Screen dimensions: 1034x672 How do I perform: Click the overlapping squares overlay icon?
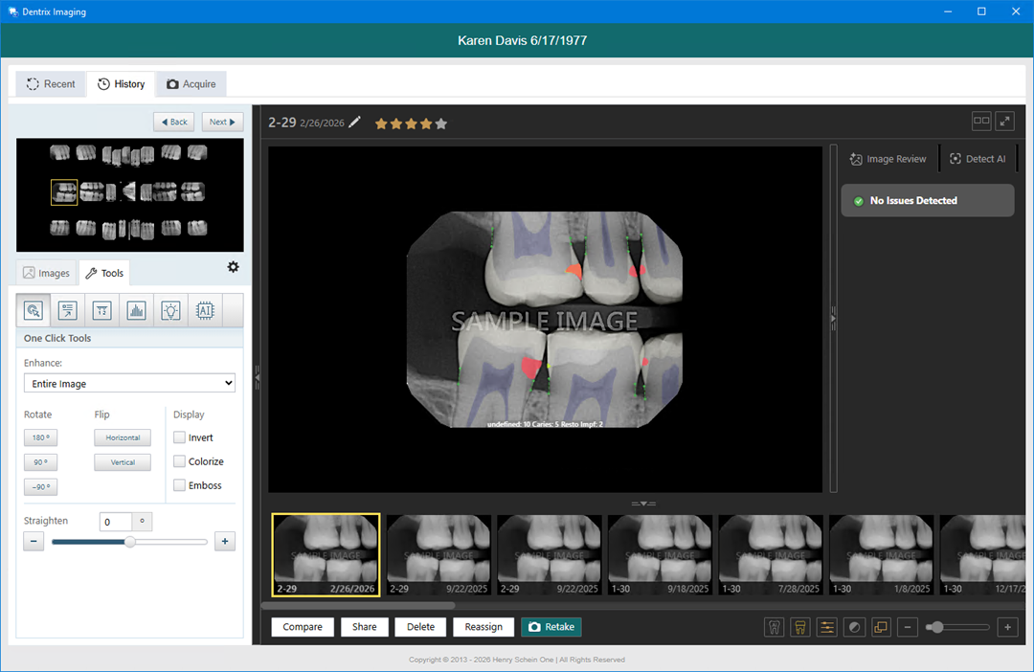coord(881,627)
